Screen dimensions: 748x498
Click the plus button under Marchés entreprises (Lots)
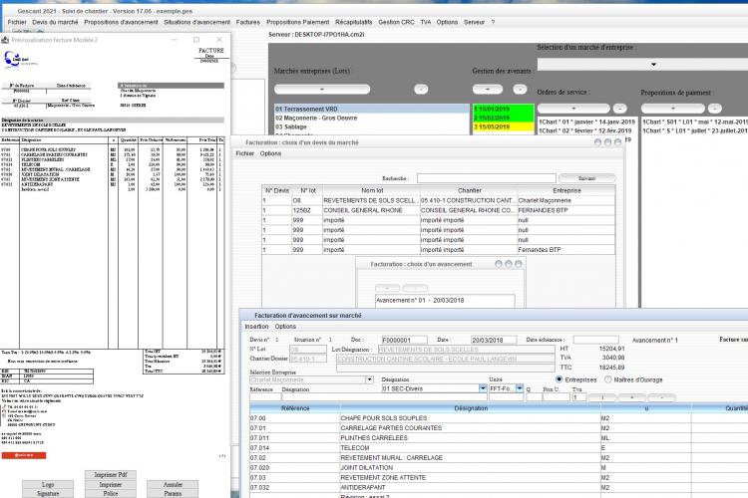[x=322, y=89]
